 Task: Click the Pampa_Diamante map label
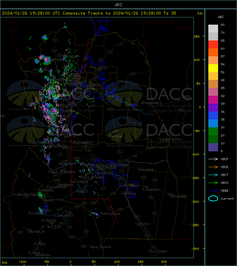click(x=61, y=172)
